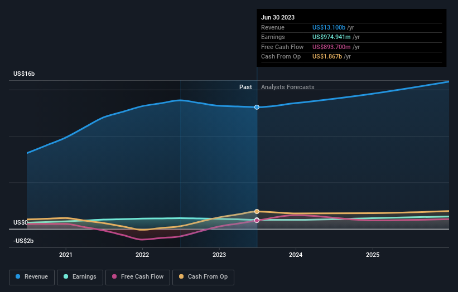Toggle the Cash From Op legend button
Screen dimensions: 458x292
(x=203, y=277)
